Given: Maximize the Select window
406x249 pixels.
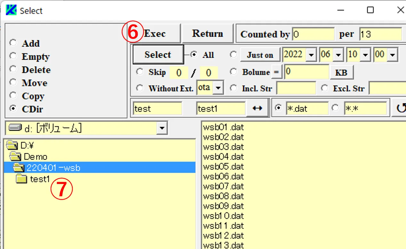Looking at the screenshot, I should [x=370, y=10].
